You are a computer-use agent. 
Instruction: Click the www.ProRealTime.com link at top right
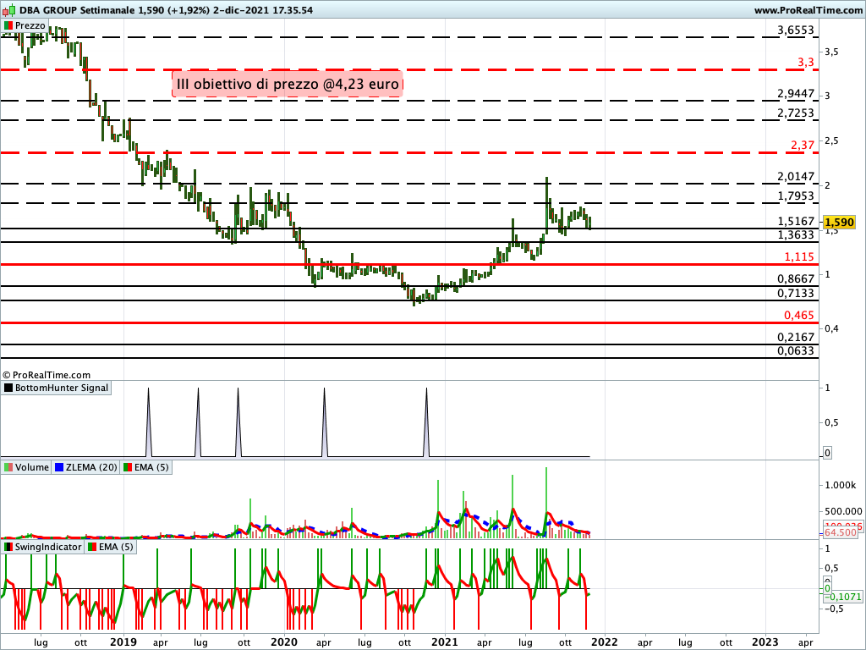[808, 10]
